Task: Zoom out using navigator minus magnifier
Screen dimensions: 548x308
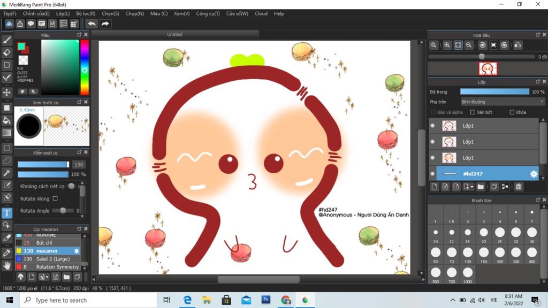Action: tap(469, 45)
